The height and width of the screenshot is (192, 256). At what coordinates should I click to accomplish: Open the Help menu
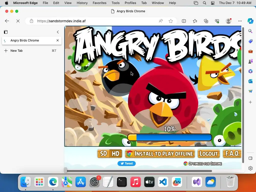(x=172, y=3)
